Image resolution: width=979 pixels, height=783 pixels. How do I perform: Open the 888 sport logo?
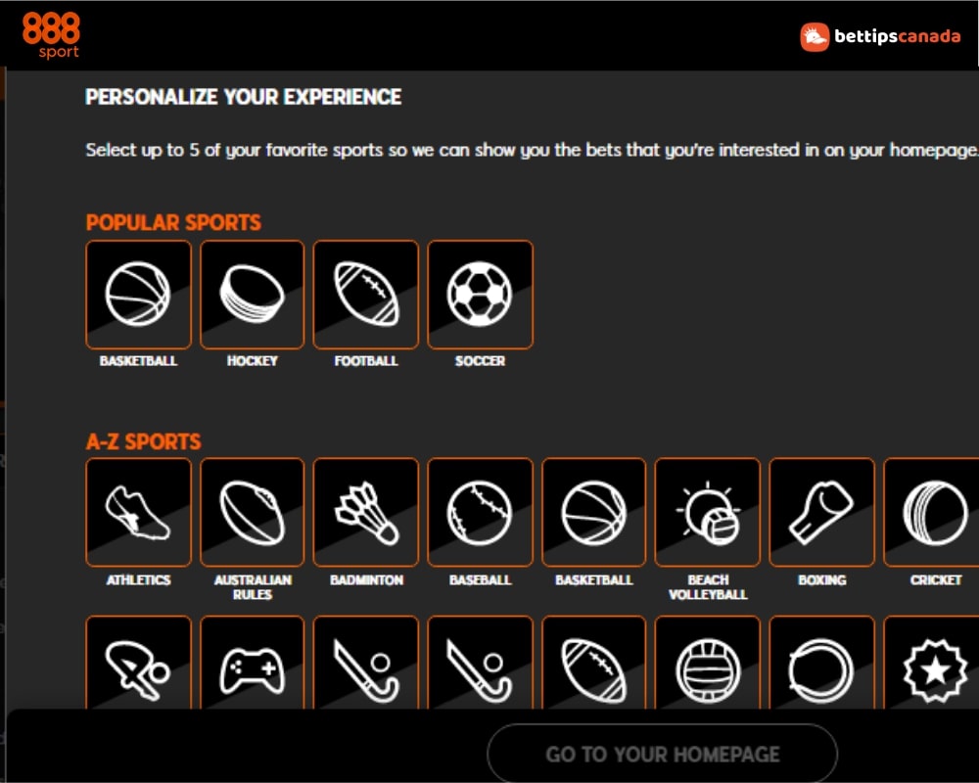(x=51, y=35)
